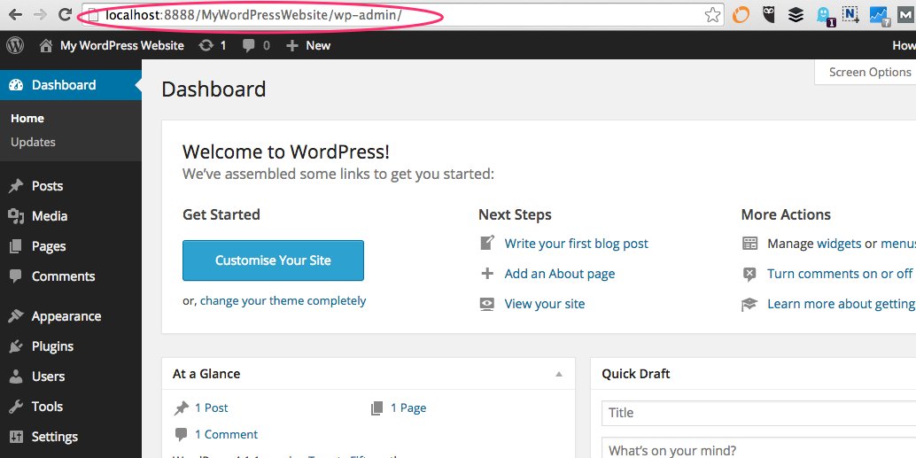Open the owl extension icon
Viewport: 916px width, 458px height.
pyautogui.click(x=769, y=14)
